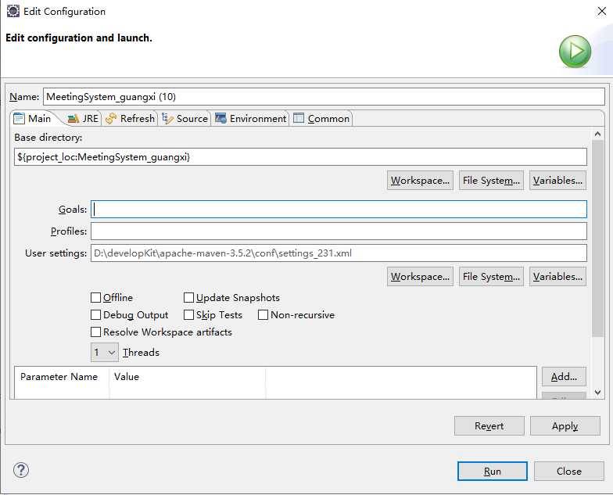The width and height of the screenshot is (613, 495).
Task: Click the Environment tab icon
Action: click(220, 118)
